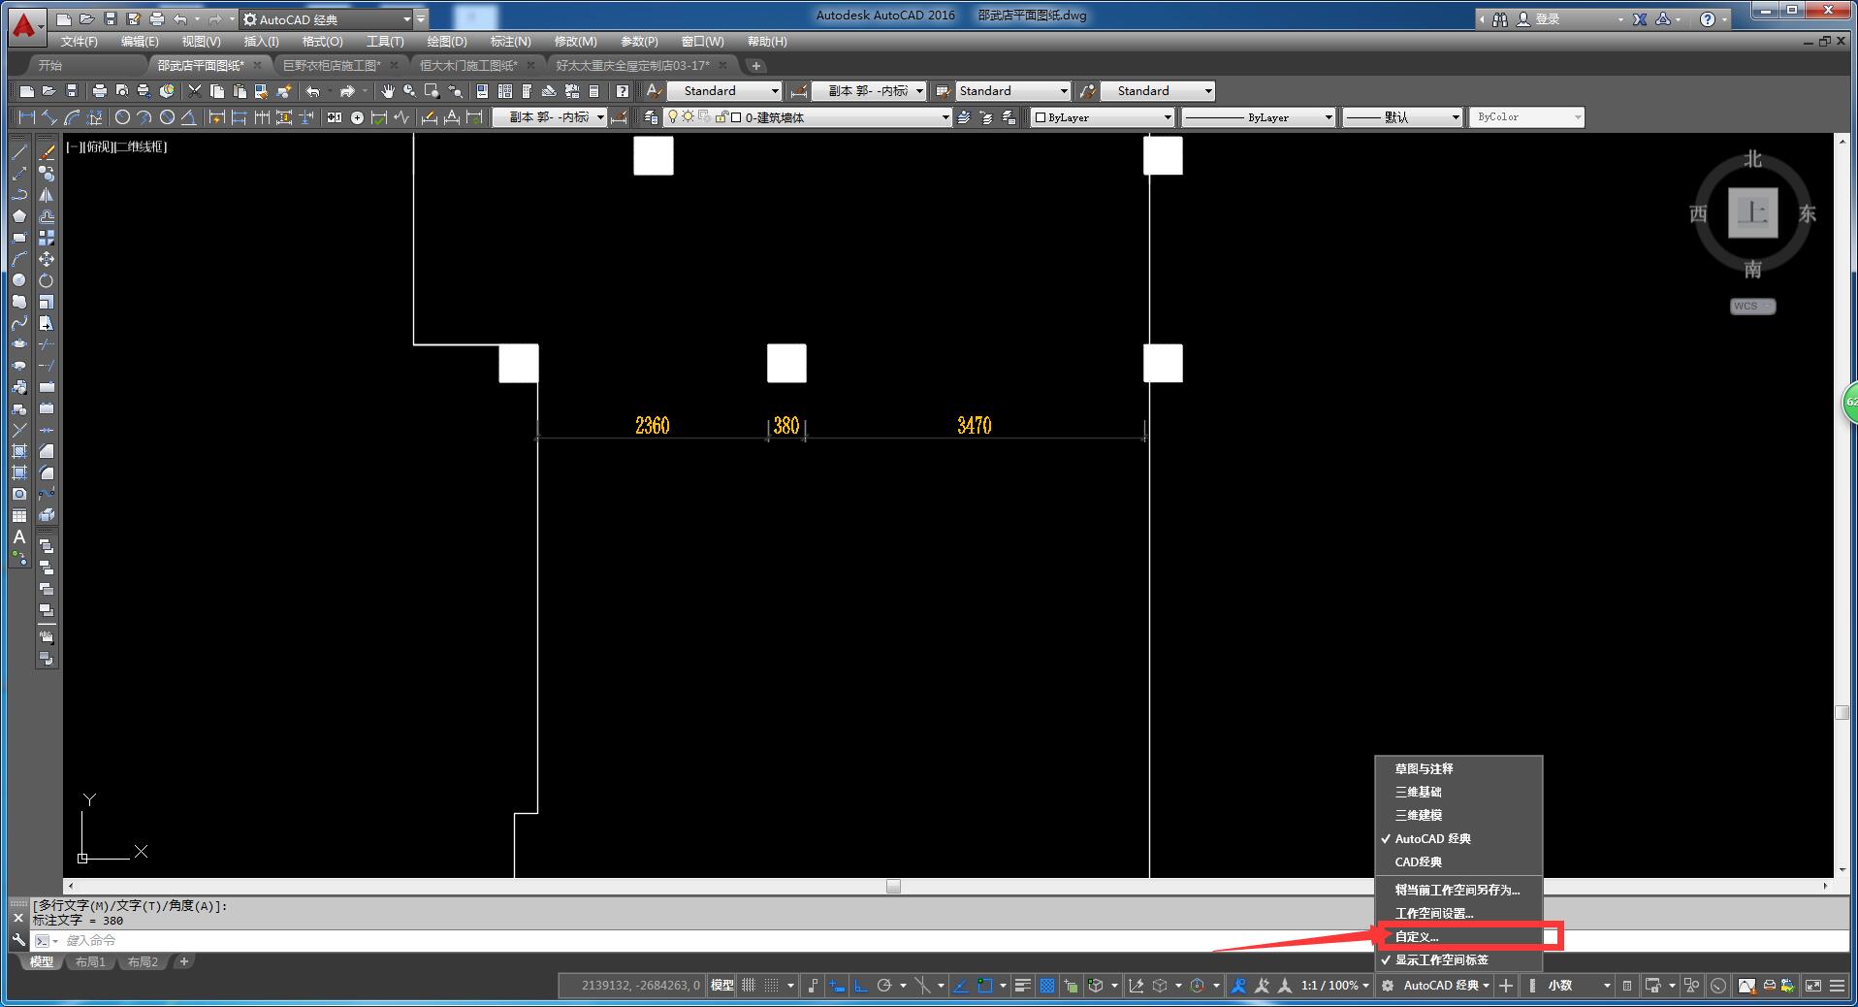This screenshot has height=1007, width=1858.
Task: Open the ByLayer color dropdown
Action: pyautogui.click(x=1103, y=117)
